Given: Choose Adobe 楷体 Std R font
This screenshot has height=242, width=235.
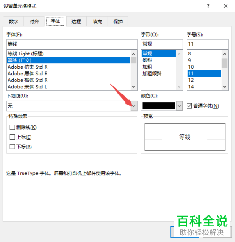Looking at the screenshot, I should coord(69,80).
